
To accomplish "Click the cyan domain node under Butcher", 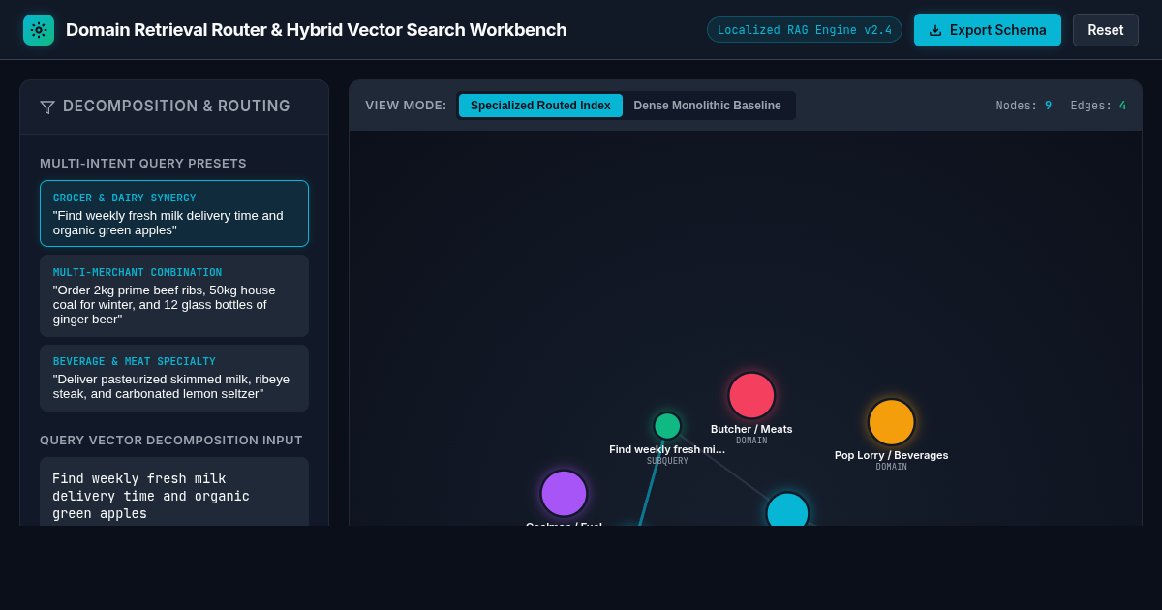I will pyautogui.click(x=787, y=509).
